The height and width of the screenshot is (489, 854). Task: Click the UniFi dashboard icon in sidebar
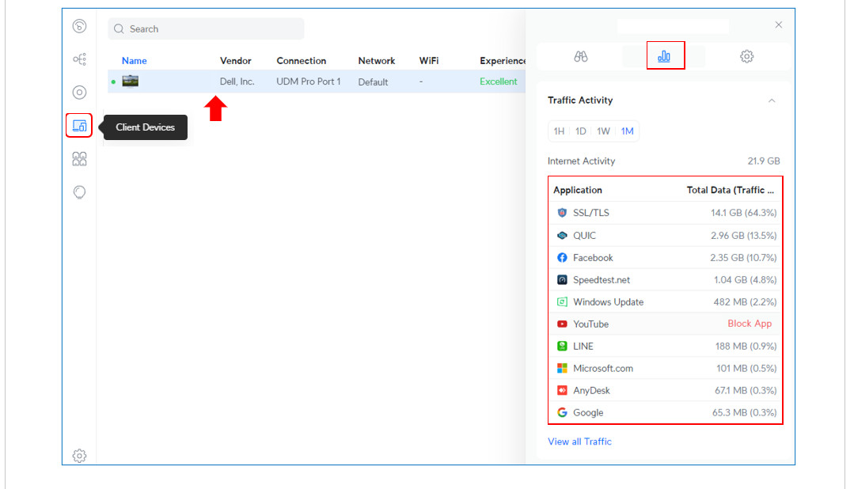click(79, 27)
